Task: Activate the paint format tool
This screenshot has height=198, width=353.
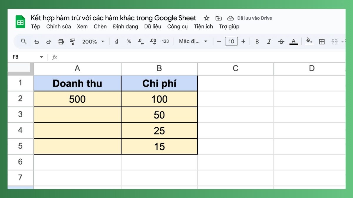Action: (73, 42)
